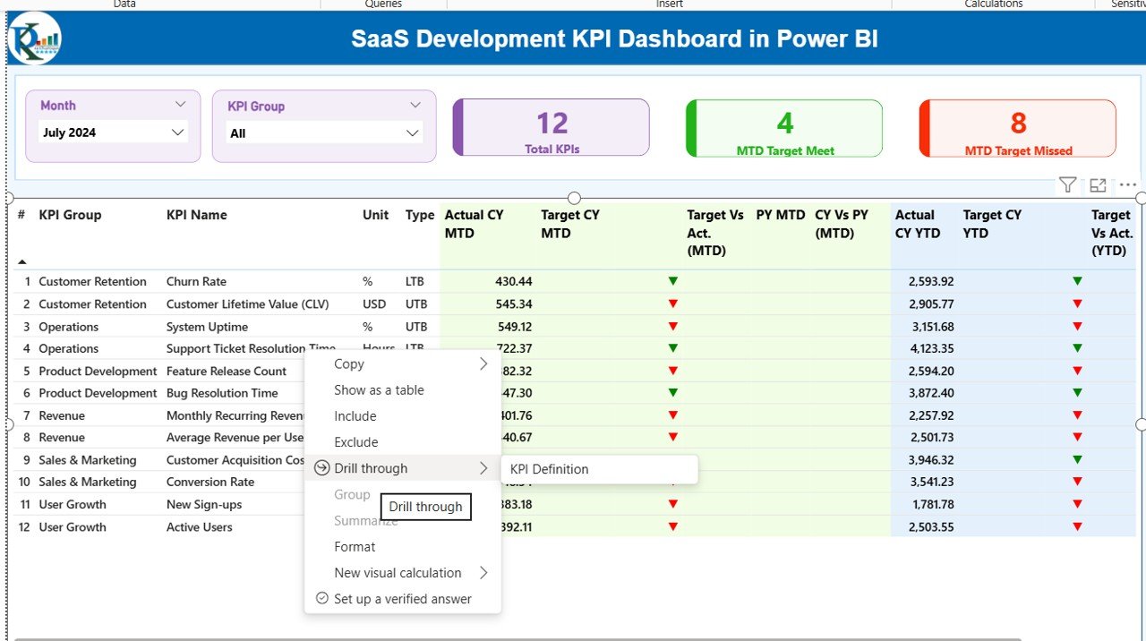Image resolution: width=1146 pixels, height=641 pixels.
Task: Select Include from context menu
Action: click(x=355, y=416)
